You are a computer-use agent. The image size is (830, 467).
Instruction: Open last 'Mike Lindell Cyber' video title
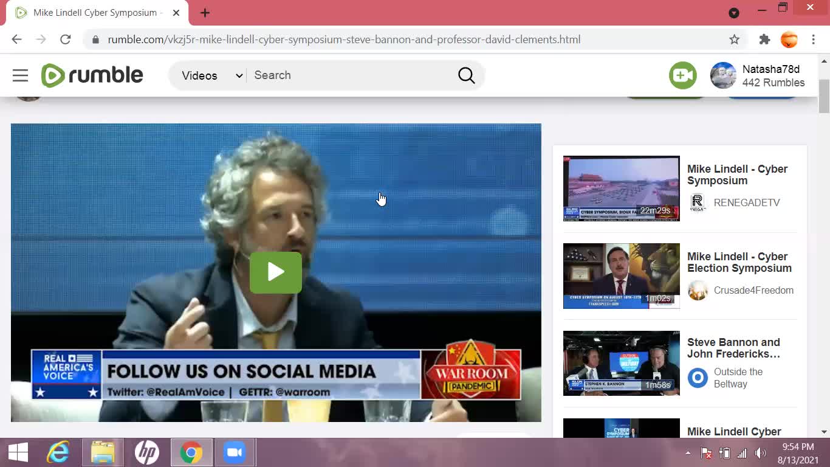tap(734, 431)
